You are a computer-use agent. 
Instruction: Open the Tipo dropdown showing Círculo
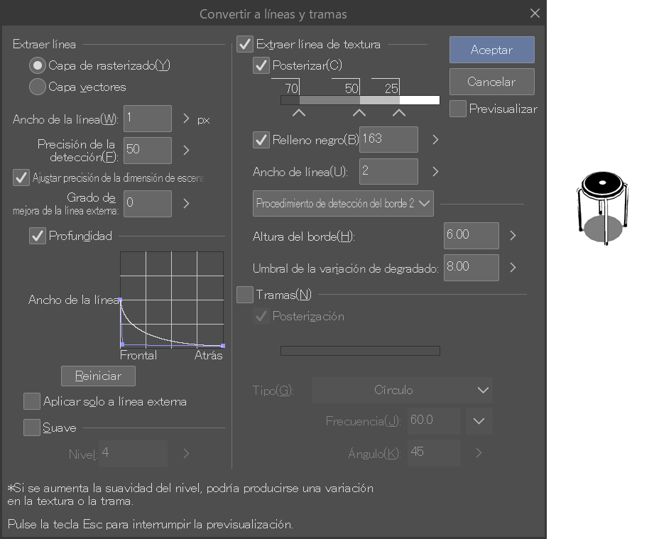pos(402,390)
